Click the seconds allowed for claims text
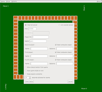The width and height of the screenshot is (102, 92). click(x=41, y=78)
